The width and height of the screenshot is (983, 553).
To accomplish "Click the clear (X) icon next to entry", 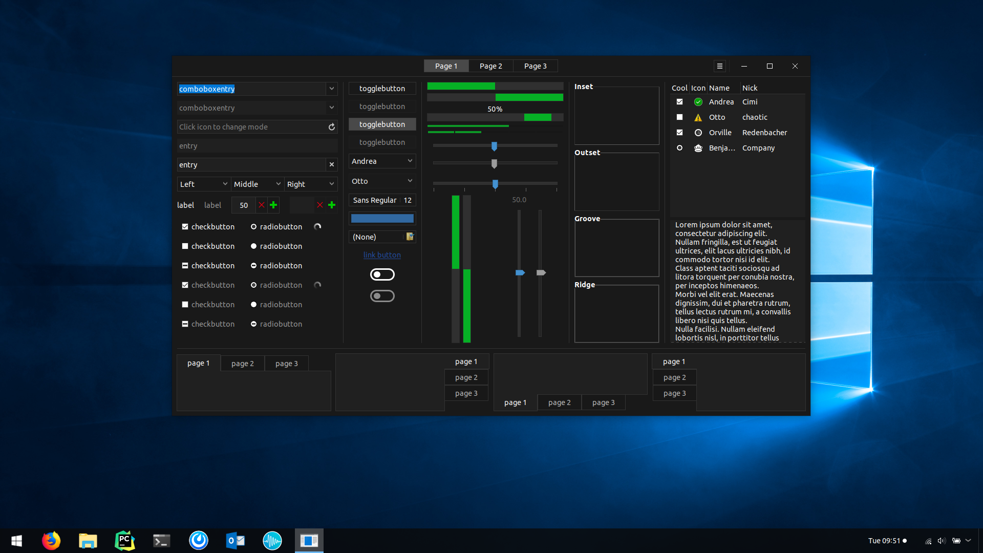I will coord(331,165).
